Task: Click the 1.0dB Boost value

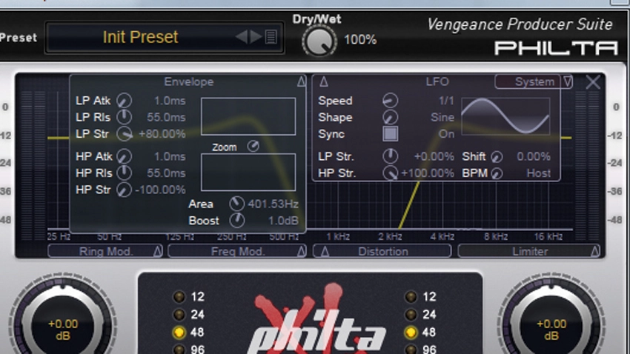Action: [x=284, y=221]
